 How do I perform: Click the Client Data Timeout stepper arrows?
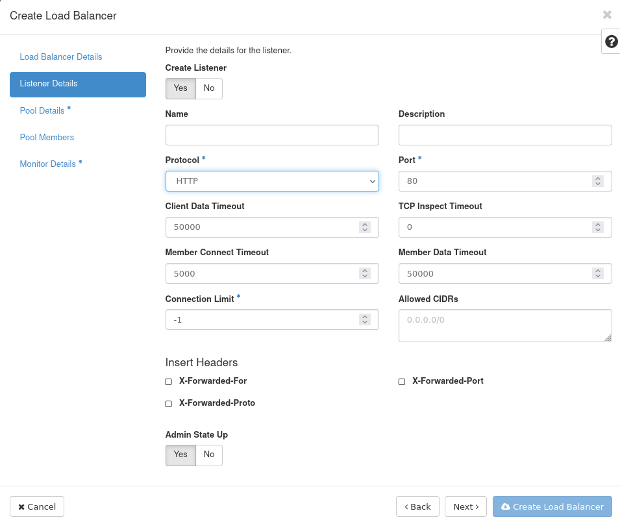click(365, 227)
